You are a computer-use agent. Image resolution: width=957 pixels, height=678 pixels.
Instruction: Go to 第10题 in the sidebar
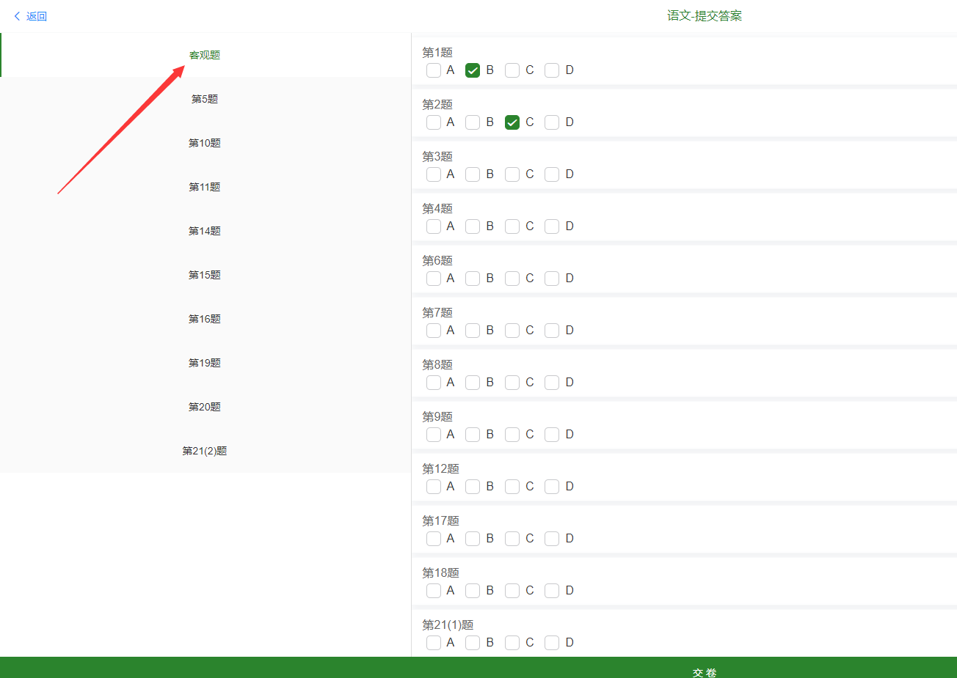pyautogui.click(x=205, y=143)
